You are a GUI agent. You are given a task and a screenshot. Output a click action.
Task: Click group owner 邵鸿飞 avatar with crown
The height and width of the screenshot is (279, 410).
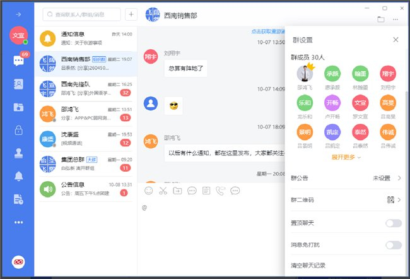[305, 74]
